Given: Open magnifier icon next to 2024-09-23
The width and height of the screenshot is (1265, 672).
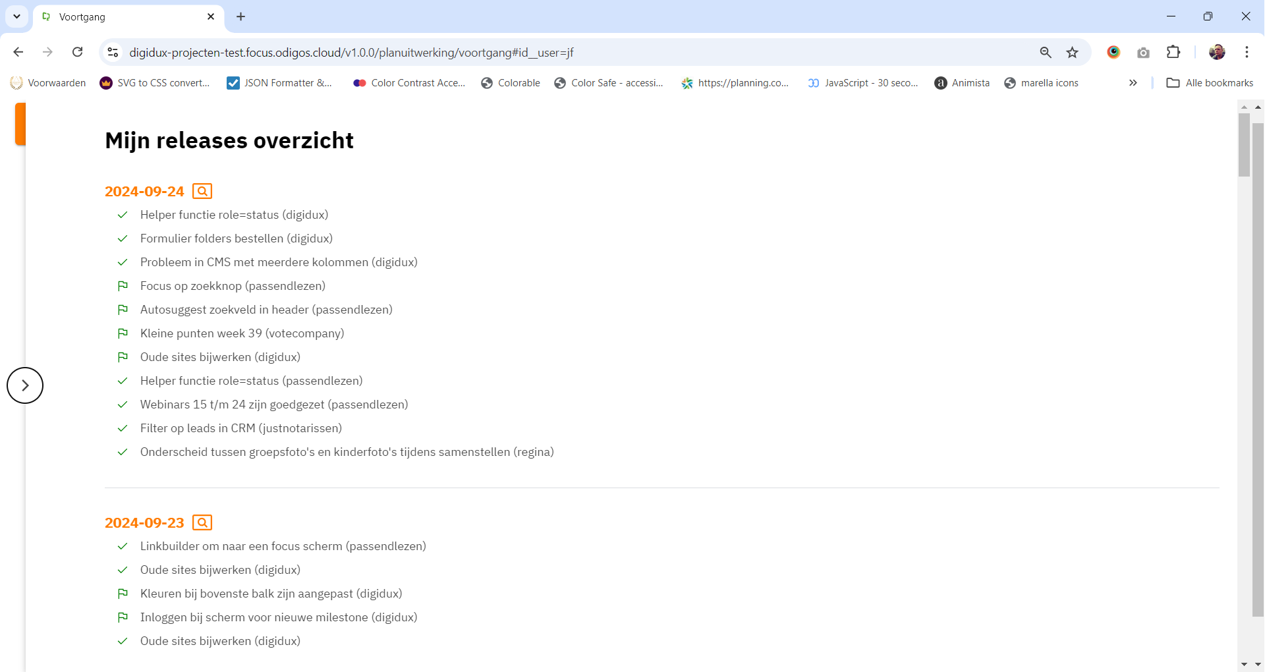Looking at the screenshot, I should click(x=202, y=522).
